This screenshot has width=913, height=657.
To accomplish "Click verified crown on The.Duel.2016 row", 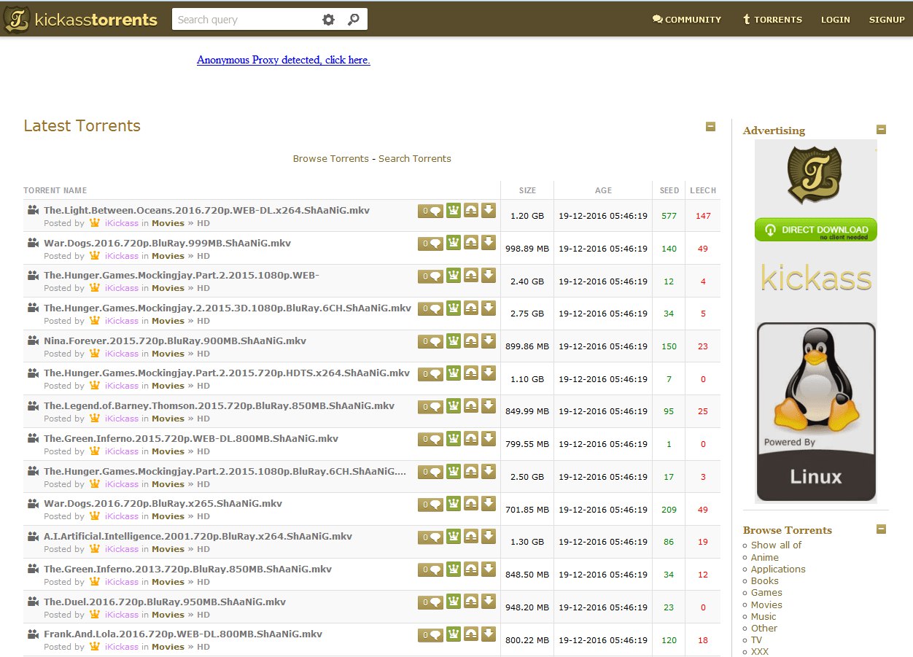I will 454,602.
